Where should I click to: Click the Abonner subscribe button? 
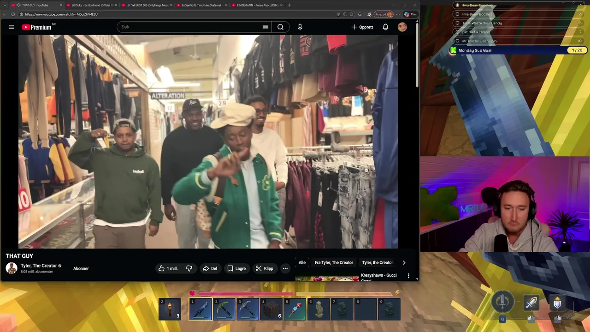81,268
